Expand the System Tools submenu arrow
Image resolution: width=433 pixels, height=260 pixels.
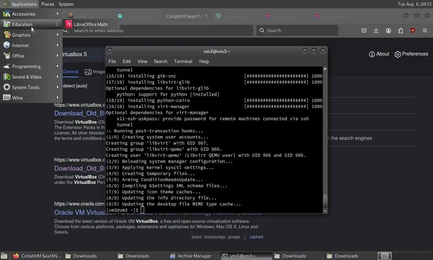pyautogui.click(x=58, y=87)
